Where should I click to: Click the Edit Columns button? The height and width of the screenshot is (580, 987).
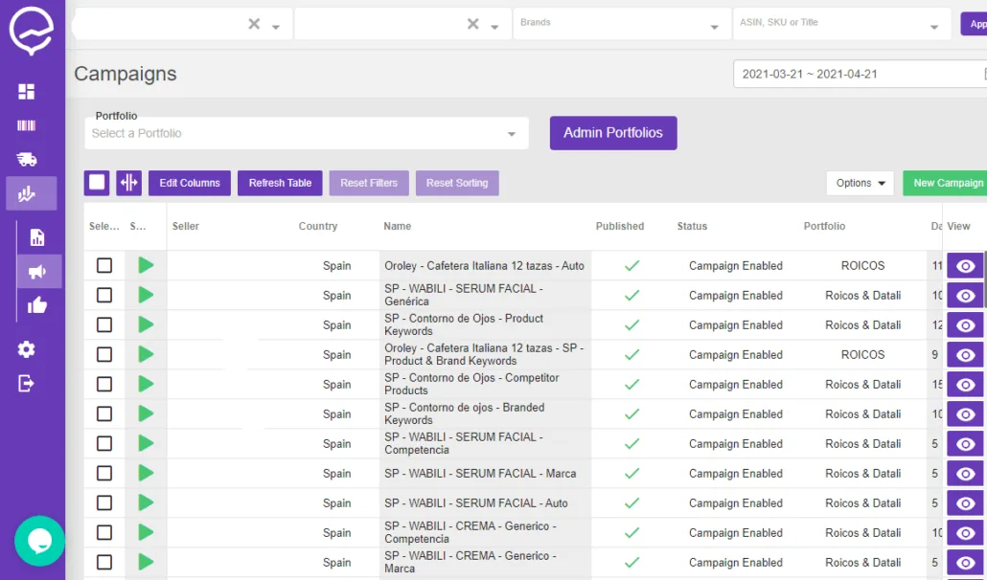[190, 183]
